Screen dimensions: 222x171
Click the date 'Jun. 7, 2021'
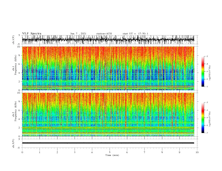coord(78,34)
